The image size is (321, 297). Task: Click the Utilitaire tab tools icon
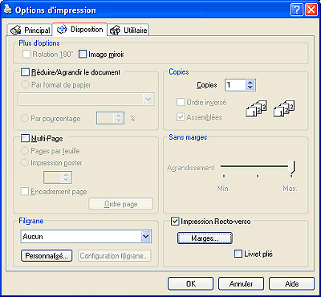[x=116, y=31]
